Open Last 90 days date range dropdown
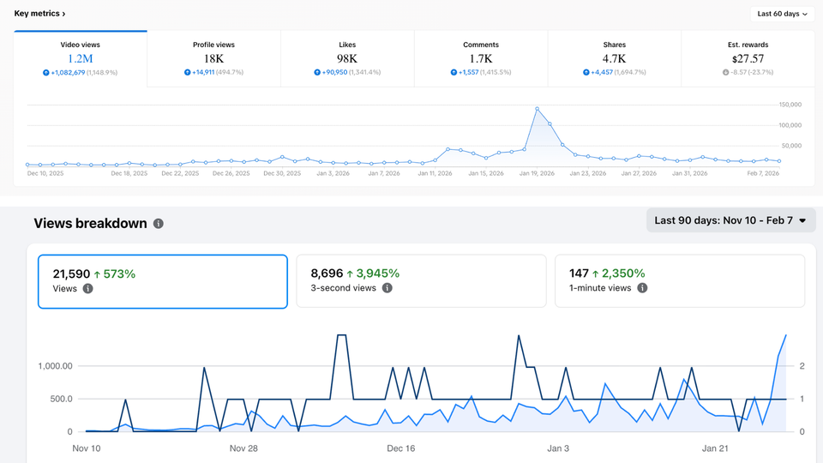The height and width of the screenshot is (463, 823). click(x=730, y=220)
